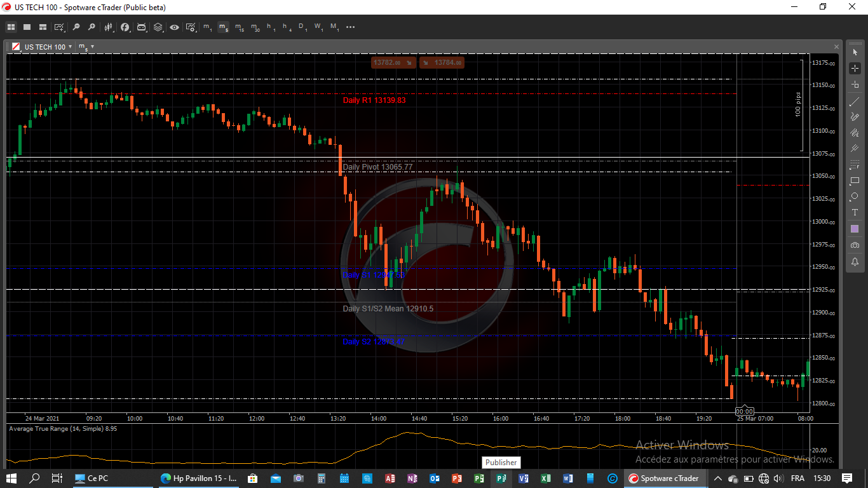Click the 13:20 label on time axis
868x488 pixels.
point(338,419)
